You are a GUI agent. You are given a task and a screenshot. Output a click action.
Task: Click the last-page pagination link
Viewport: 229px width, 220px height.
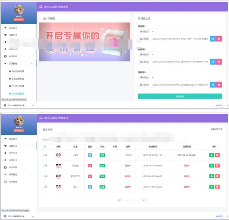pos(144,200)
